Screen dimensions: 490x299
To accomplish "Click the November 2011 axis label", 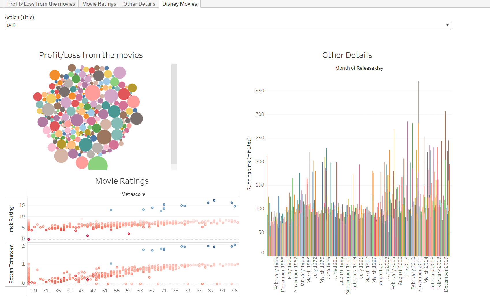I will tap(420, 274).
